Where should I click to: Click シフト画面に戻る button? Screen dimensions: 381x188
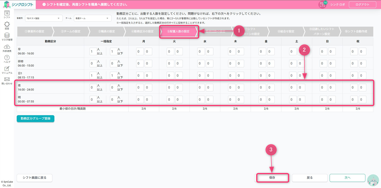(34, 178)
